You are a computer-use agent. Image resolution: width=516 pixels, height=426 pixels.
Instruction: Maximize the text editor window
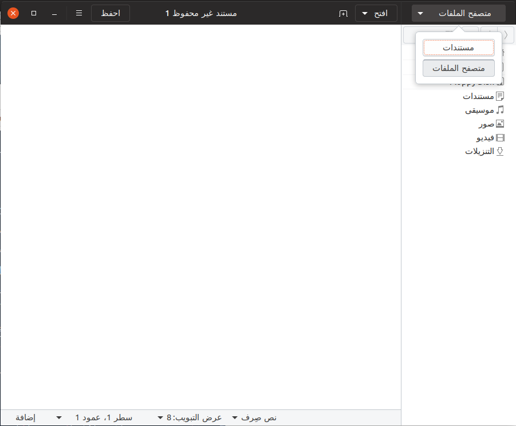pyautogui.click(x=34, y=13)
